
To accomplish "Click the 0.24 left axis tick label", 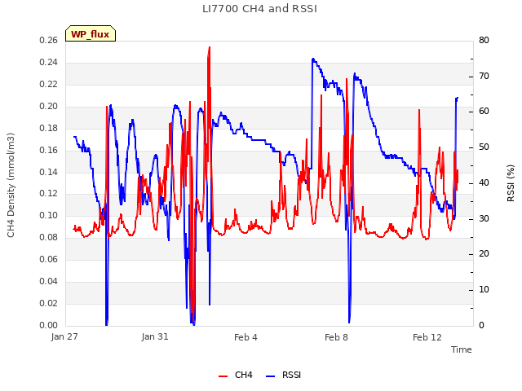I will 49,62.
